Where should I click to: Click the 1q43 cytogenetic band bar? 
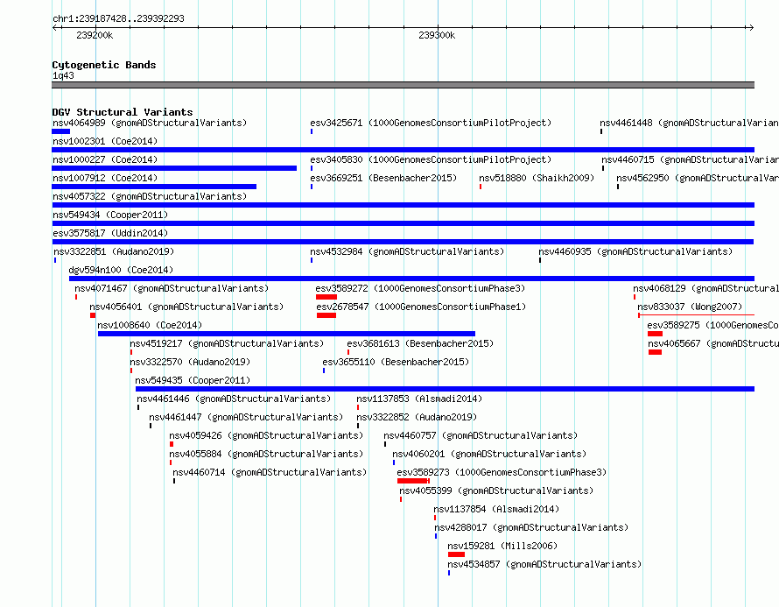(x=403, y=85)
